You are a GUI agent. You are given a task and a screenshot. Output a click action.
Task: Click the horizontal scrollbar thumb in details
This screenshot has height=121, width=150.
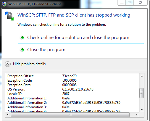tap(70, 114)
